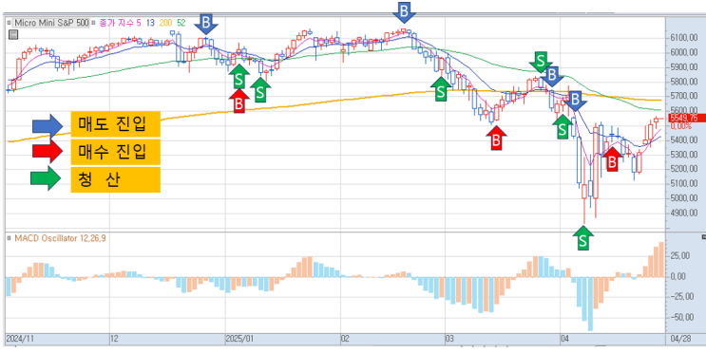Click the 5100.00 price axis label
The height and width of the screenshot is (353, 706).
[684, 183]
